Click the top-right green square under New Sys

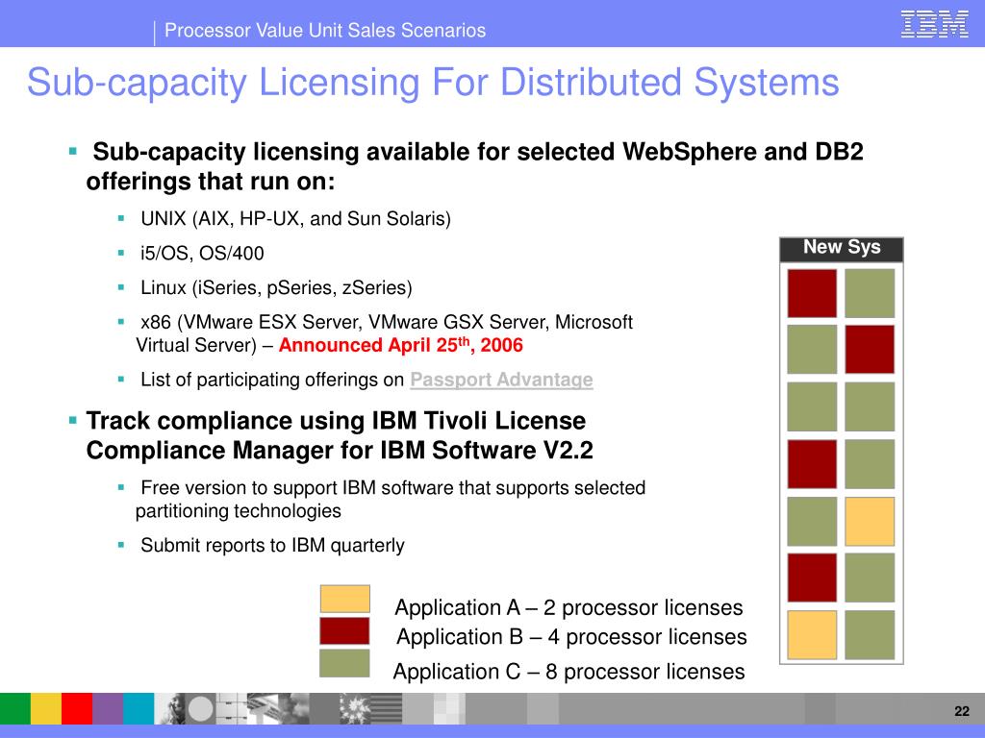coord(870,293)
